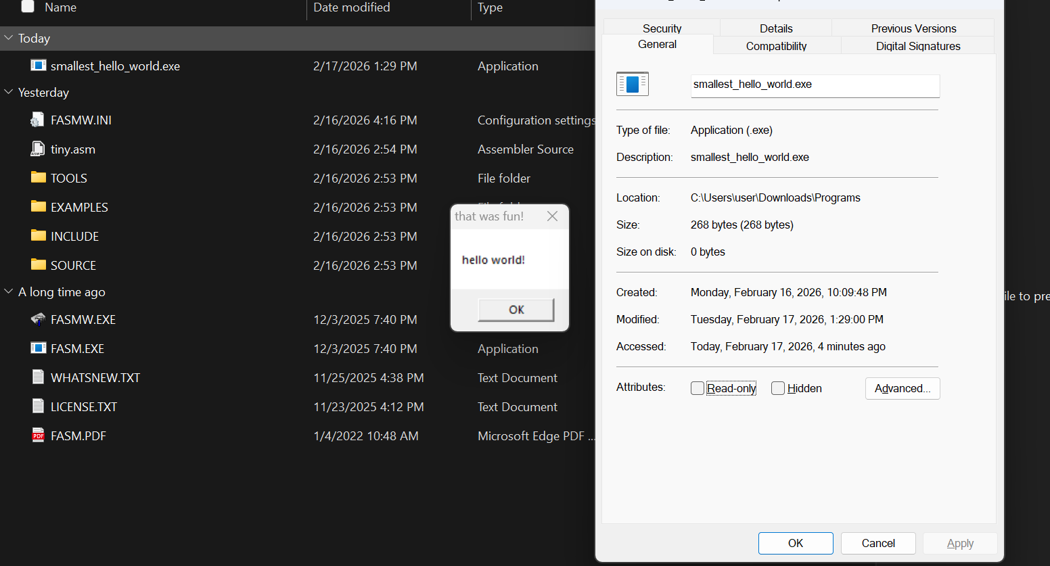Click the smallest_hello_world.exe file icon
The height and width of the screenshot is (566, 1050).
pos(39,66)
